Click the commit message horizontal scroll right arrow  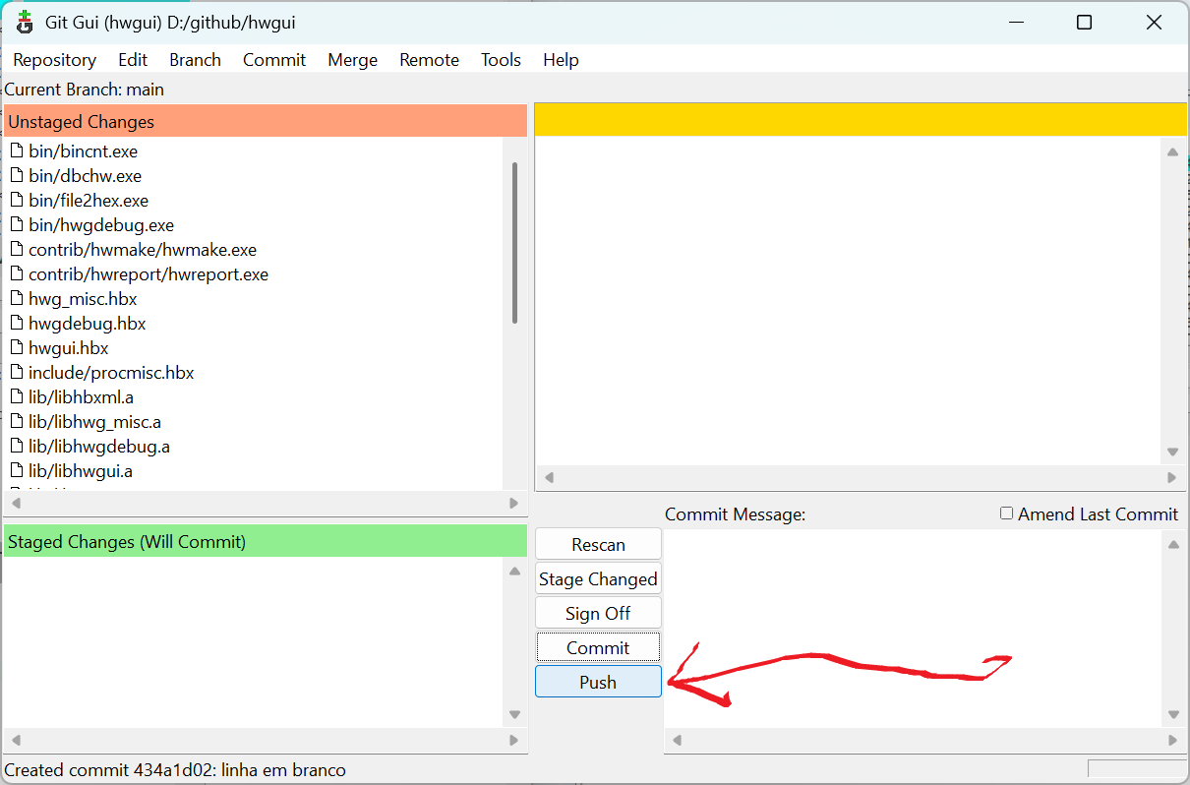pos(1173,740)
